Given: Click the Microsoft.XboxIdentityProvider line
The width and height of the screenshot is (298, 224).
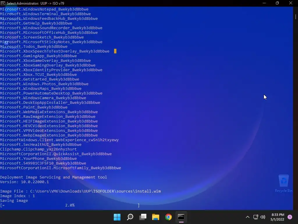Looking at the screenshot, I should [x=51, y=70].
